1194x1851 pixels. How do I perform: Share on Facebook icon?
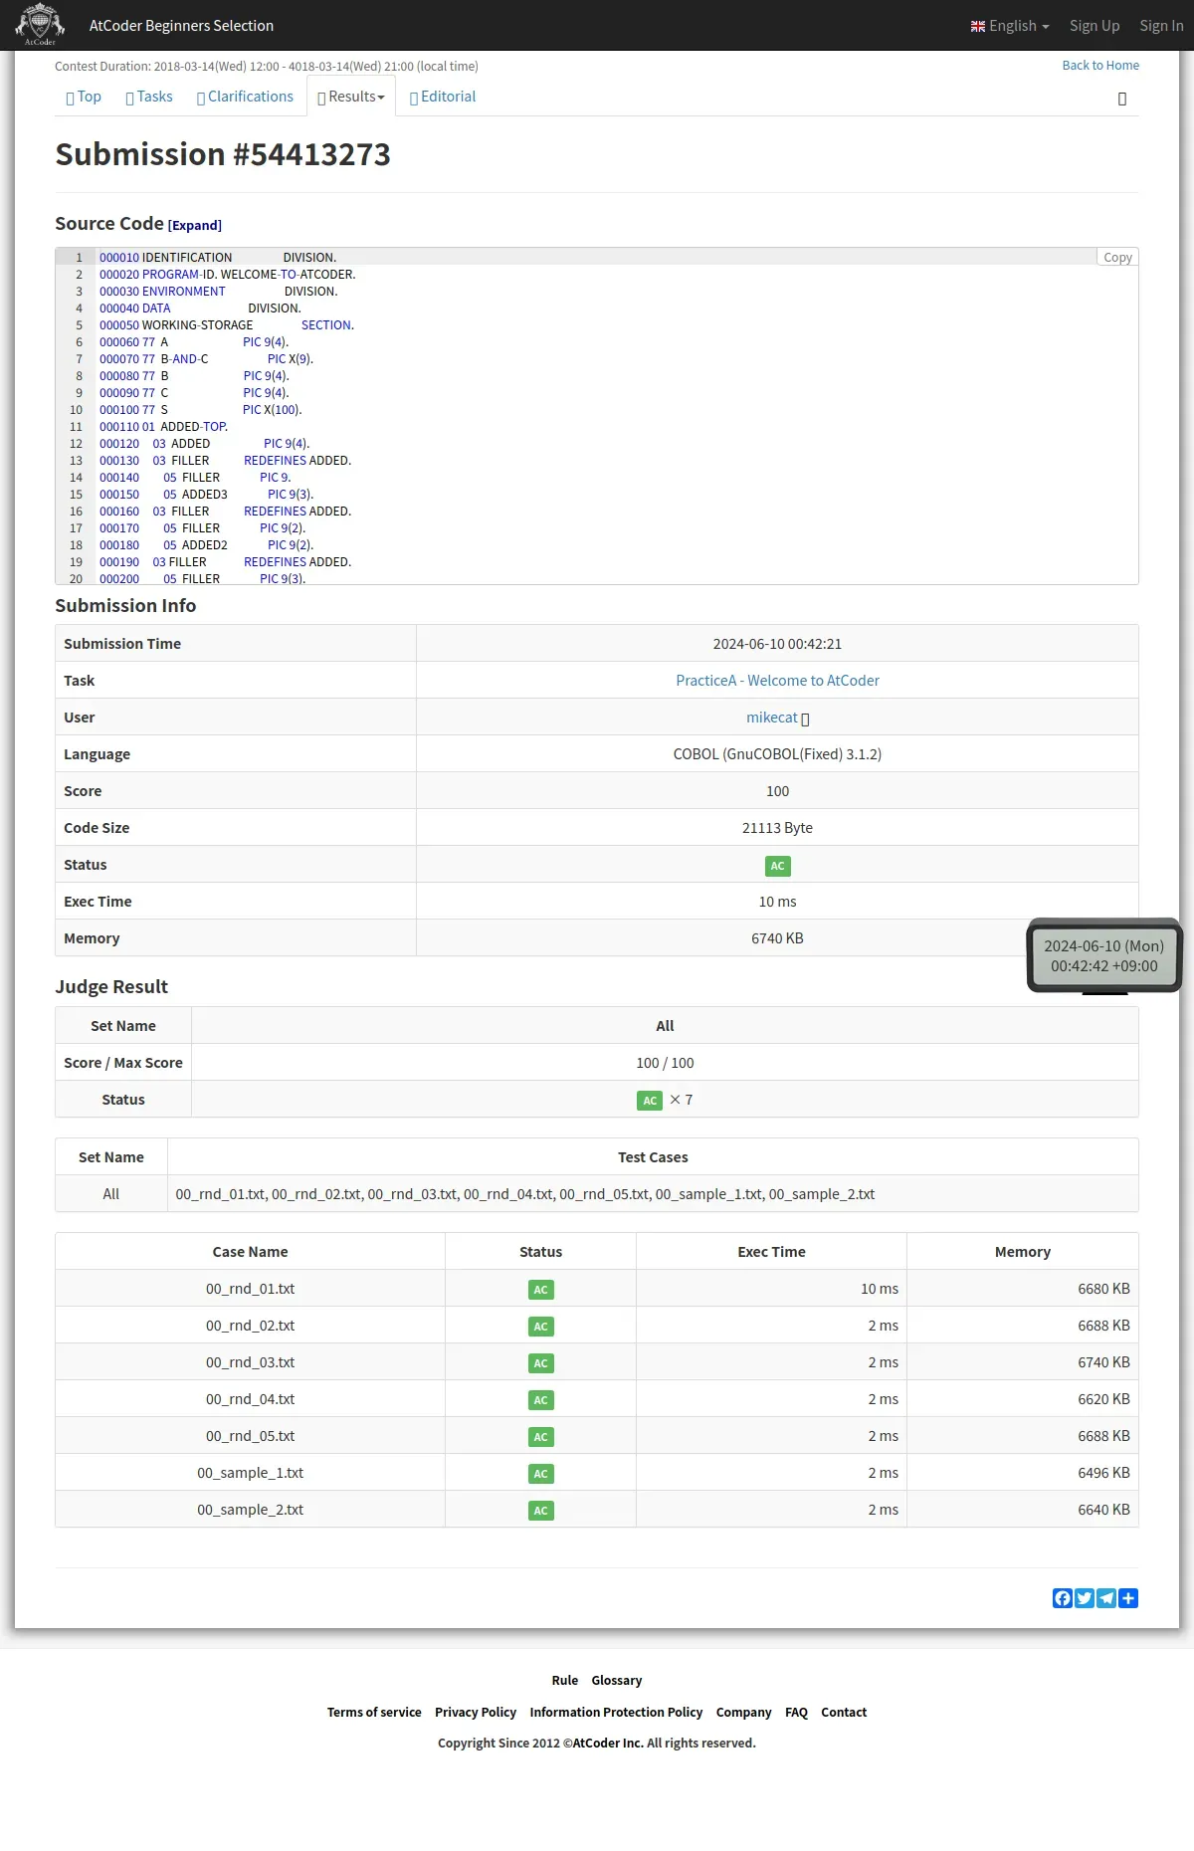pyautogui.click(x=1063, y=1598)
